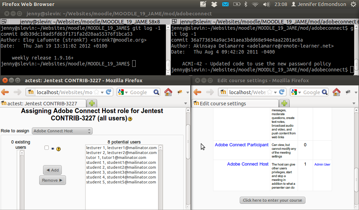Screen dimensions: 359x210
Task: Bookmark star in actest Firefox URL bar
Action: tap(97, 92)
